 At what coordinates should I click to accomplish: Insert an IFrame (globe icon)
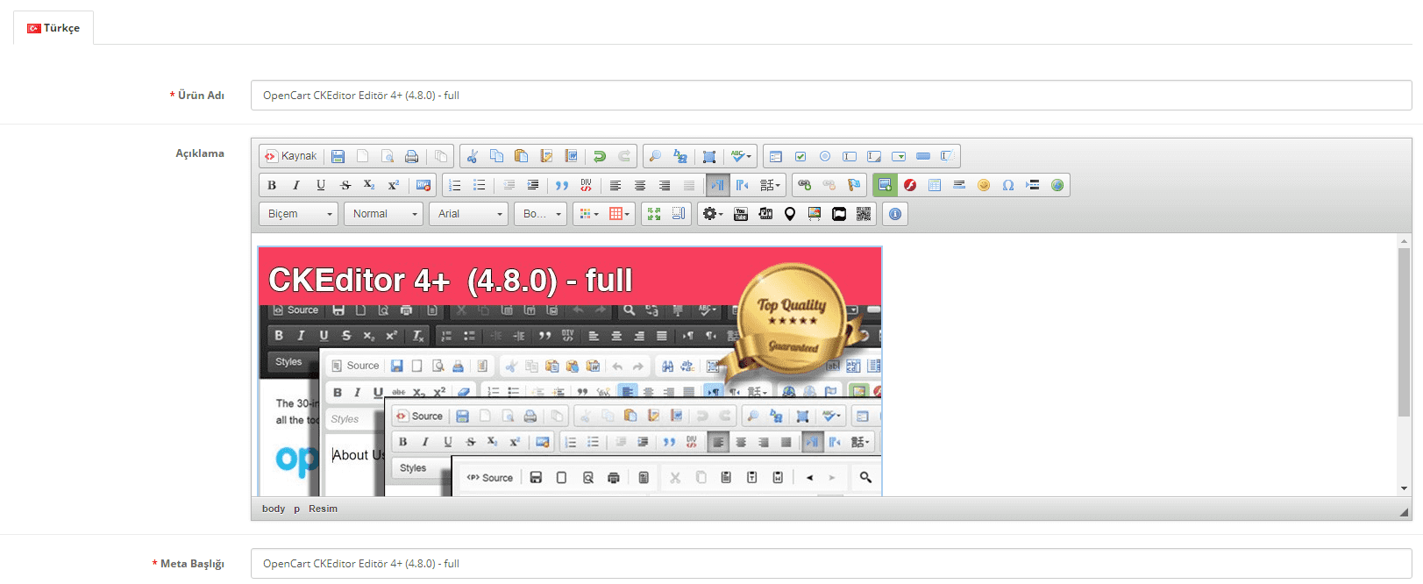[1057, 185]
